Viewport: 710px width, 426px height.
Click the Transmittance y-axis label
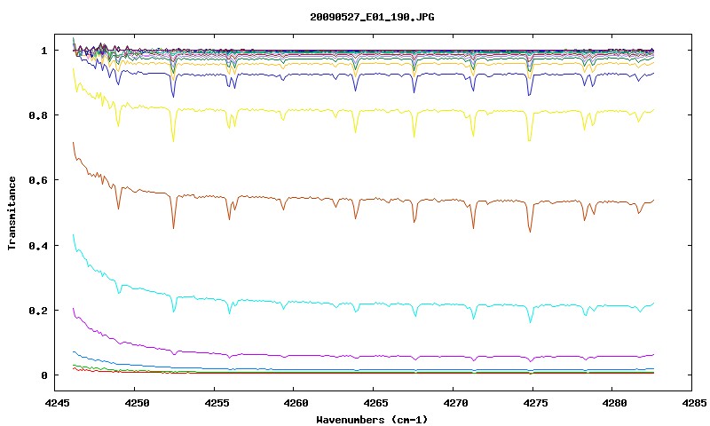[x=12, y=213]
